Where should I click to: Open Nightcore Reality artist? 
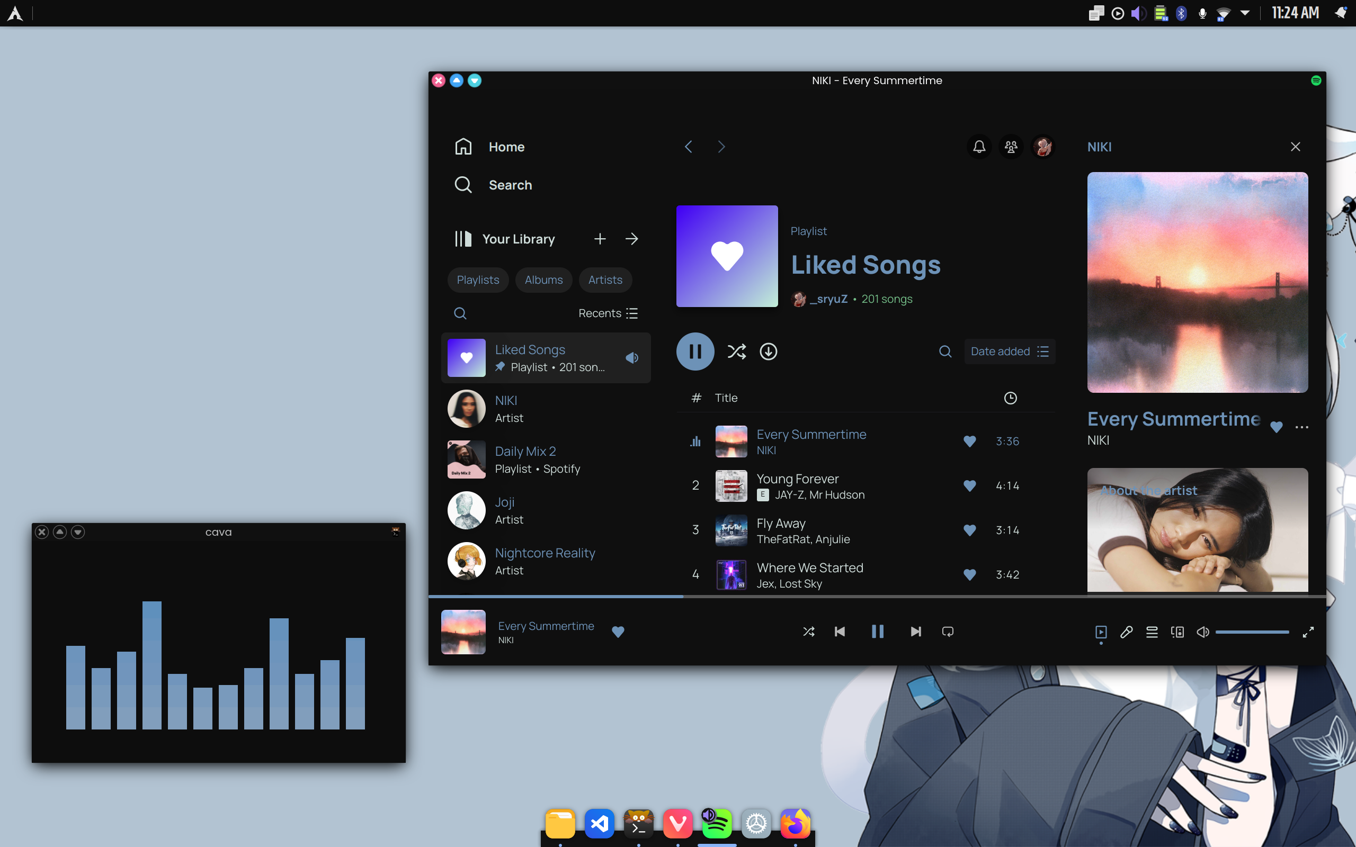point(546,561)
